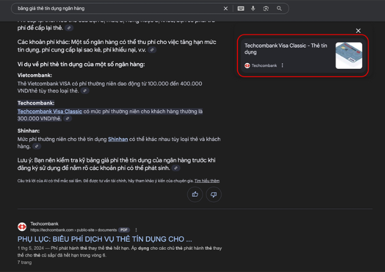
Task: Search by image using lens icon
Action: [266, 8]
